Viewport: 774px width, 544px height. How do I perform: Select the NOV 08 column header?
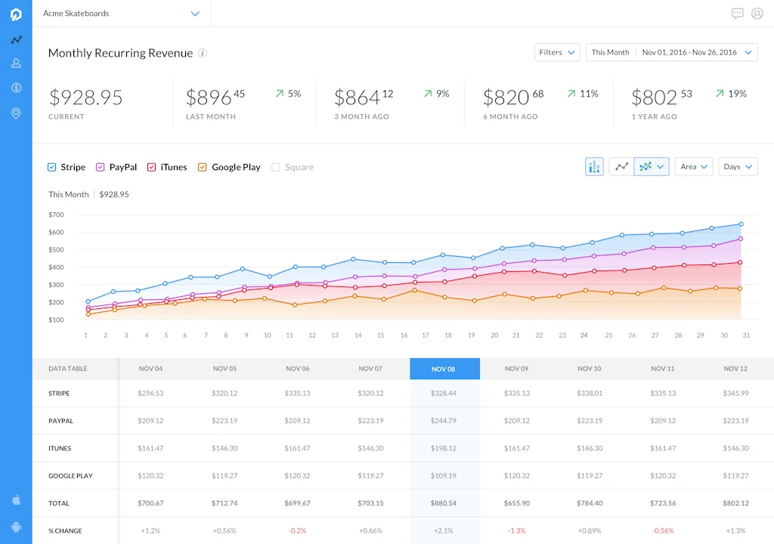tap(444, 369)
